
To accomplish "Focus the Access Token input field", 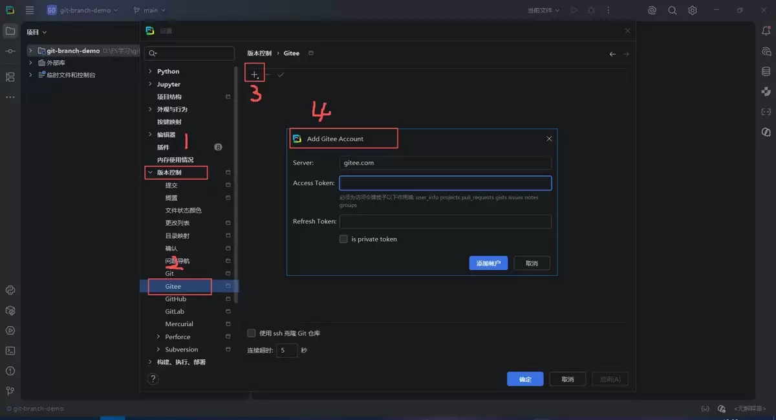I will tap(446, 183).
